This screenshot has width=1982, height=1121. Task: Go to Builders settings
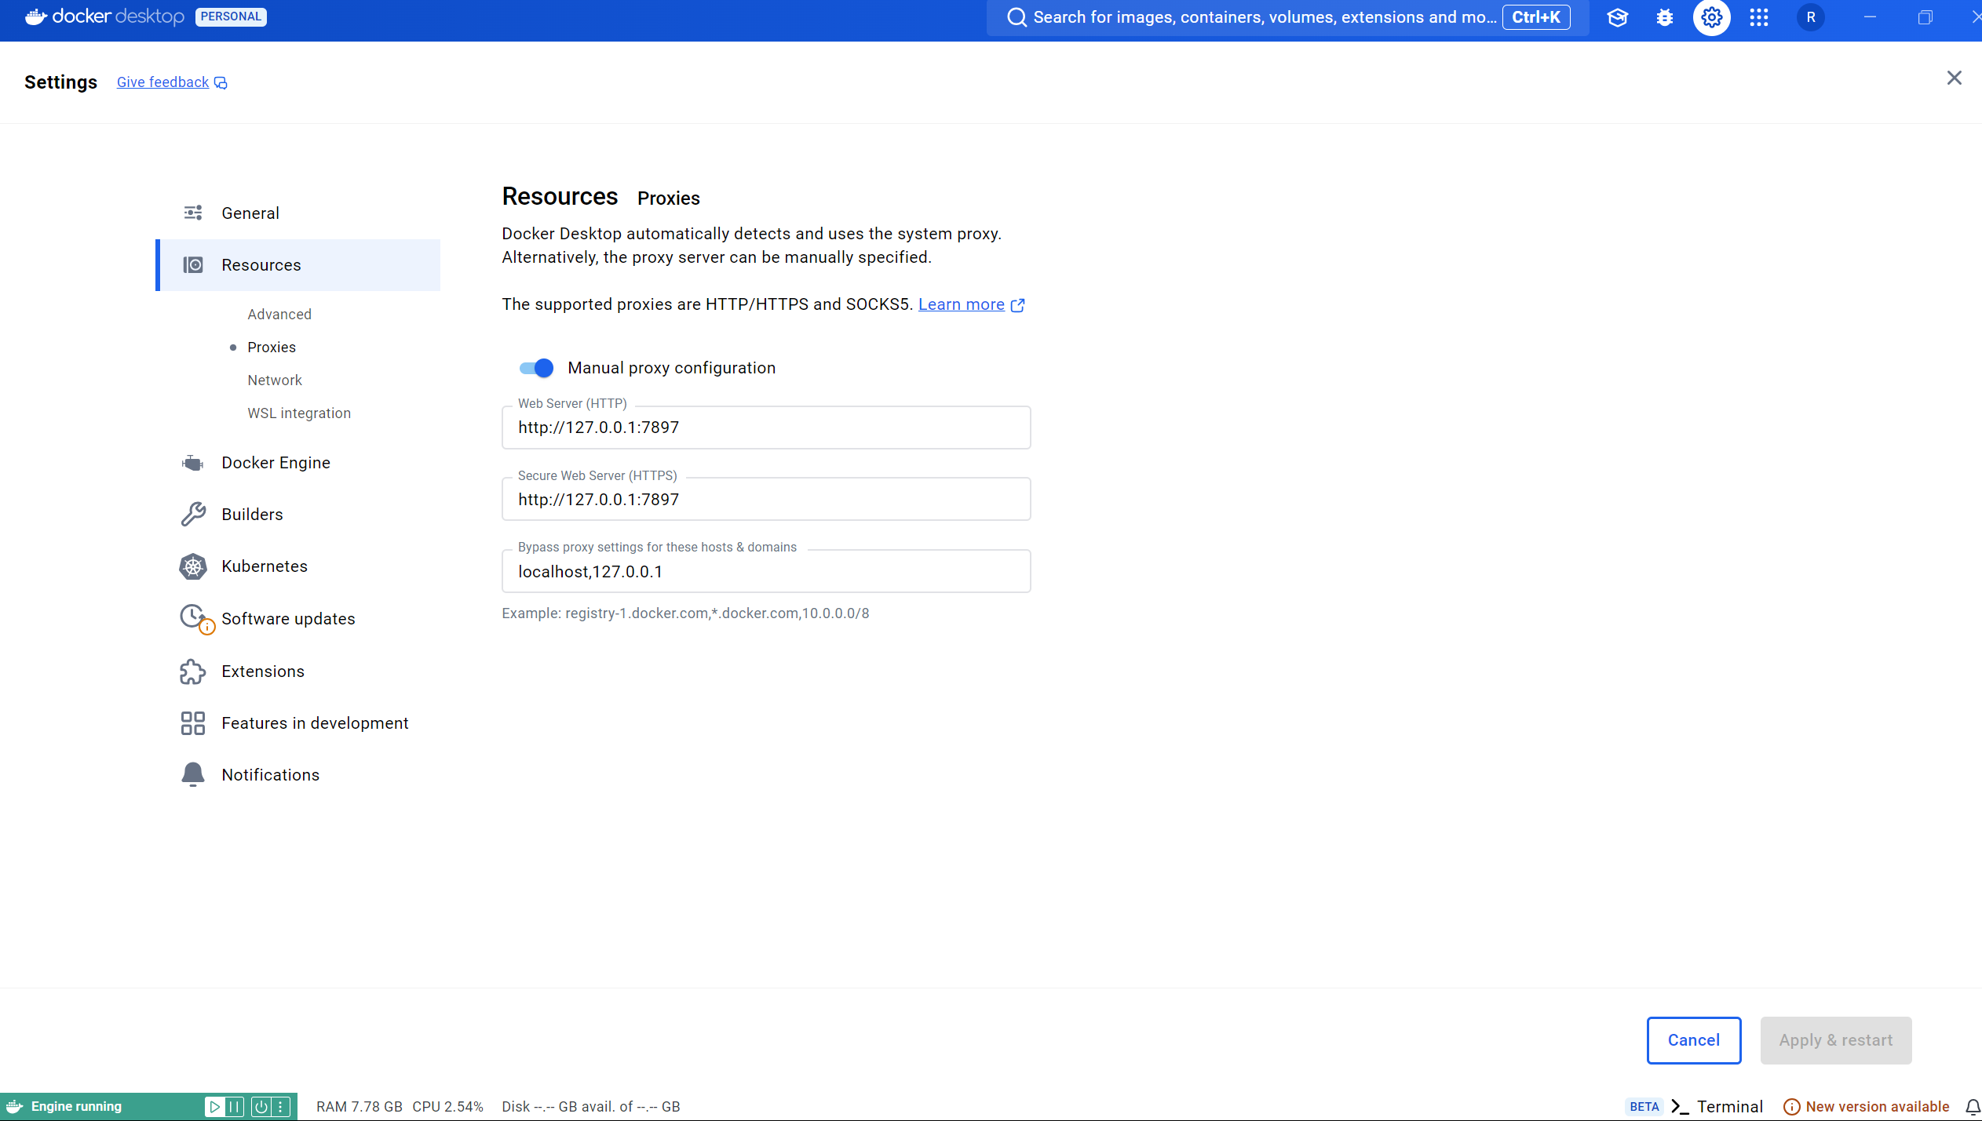298,515
